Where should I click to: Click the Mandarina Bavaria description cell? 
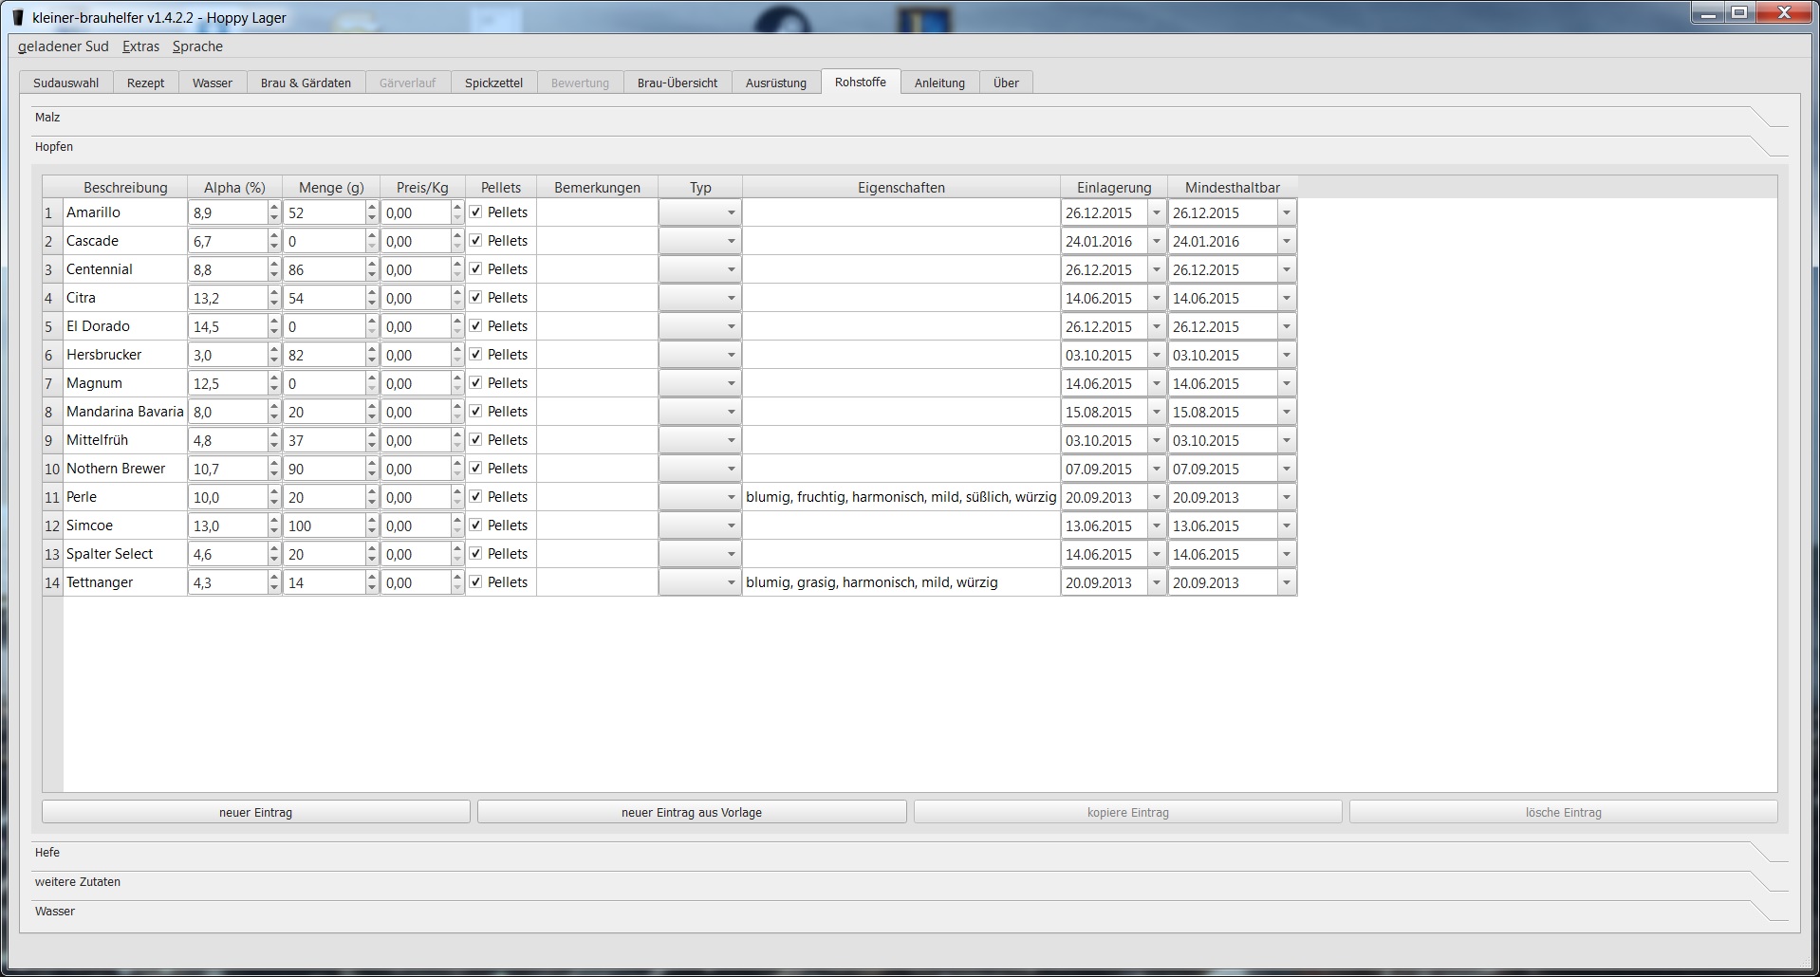(124, 412)
